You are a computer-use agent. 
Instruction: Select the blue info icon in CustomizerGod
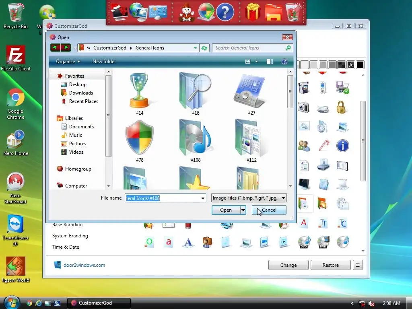click(x=342, y=146)
